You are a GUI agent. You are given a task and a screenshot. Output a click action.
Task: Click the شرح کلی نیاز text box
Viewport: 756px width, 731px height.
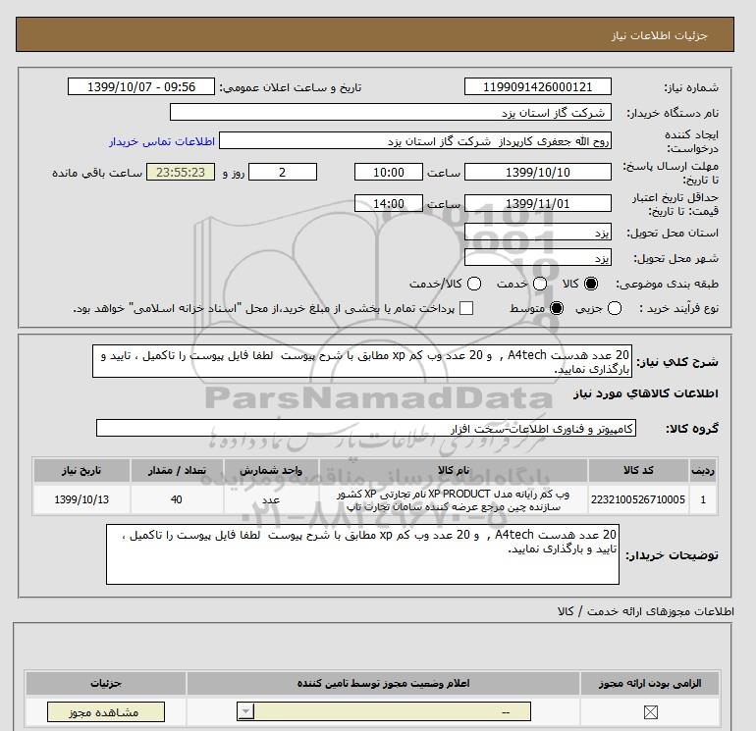362,361
